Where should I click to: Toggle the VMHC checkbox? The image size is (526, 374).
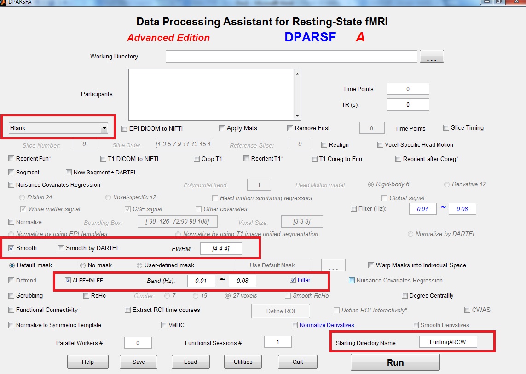[164, 325]
